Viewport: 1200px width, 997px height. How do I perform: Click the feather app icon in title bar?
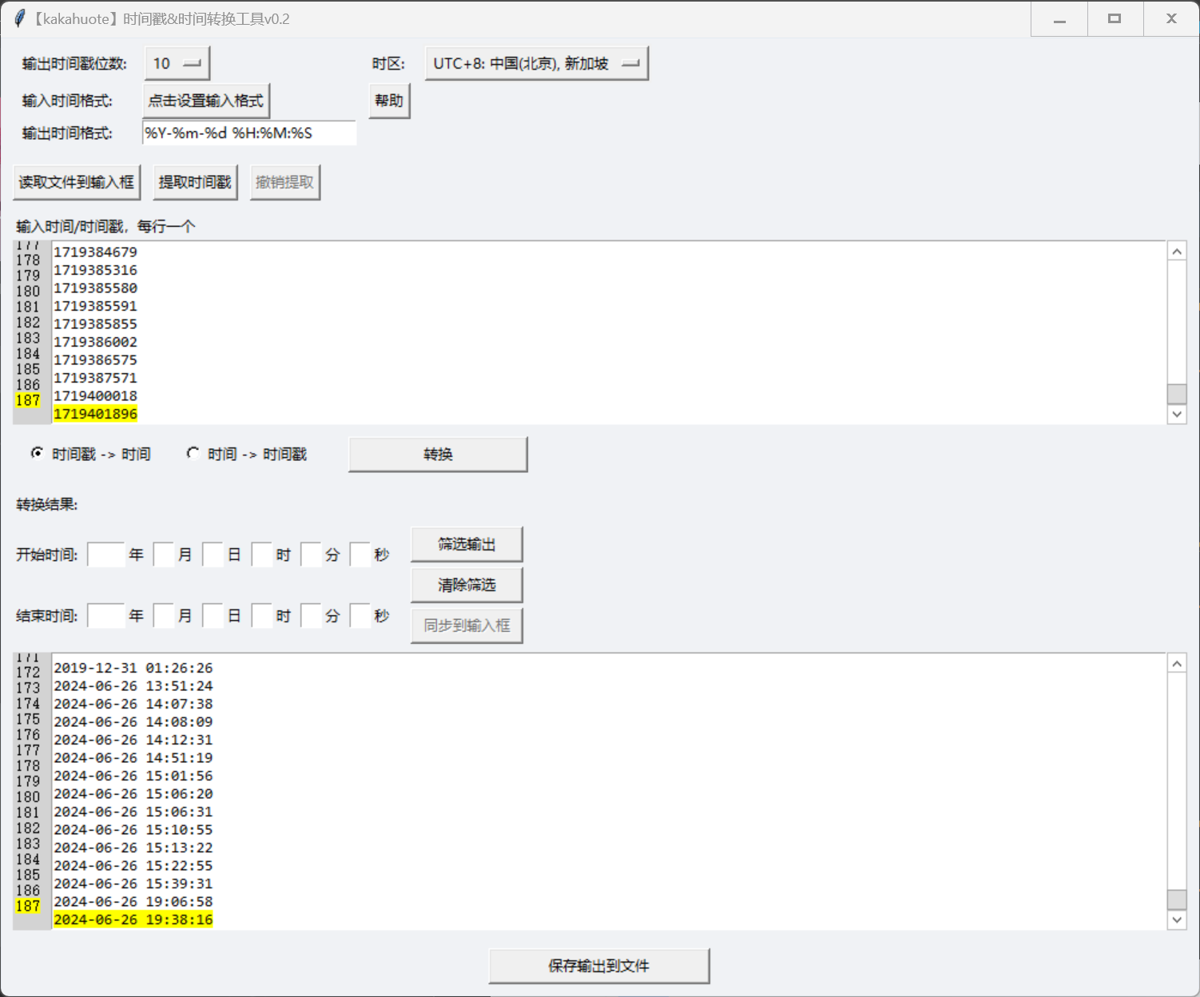(19, 18)
